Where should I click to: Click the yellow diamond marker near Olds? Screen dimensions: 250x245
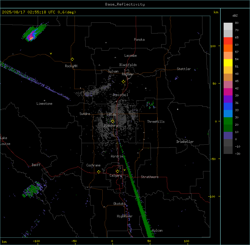click(113, 121)
